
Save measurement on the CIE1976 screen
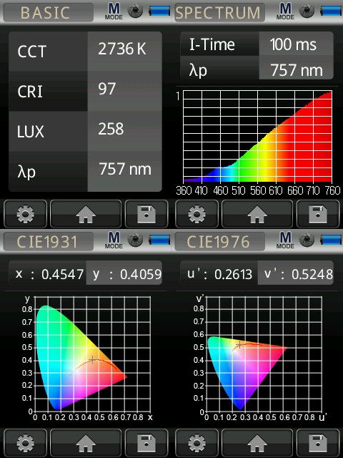318,443
